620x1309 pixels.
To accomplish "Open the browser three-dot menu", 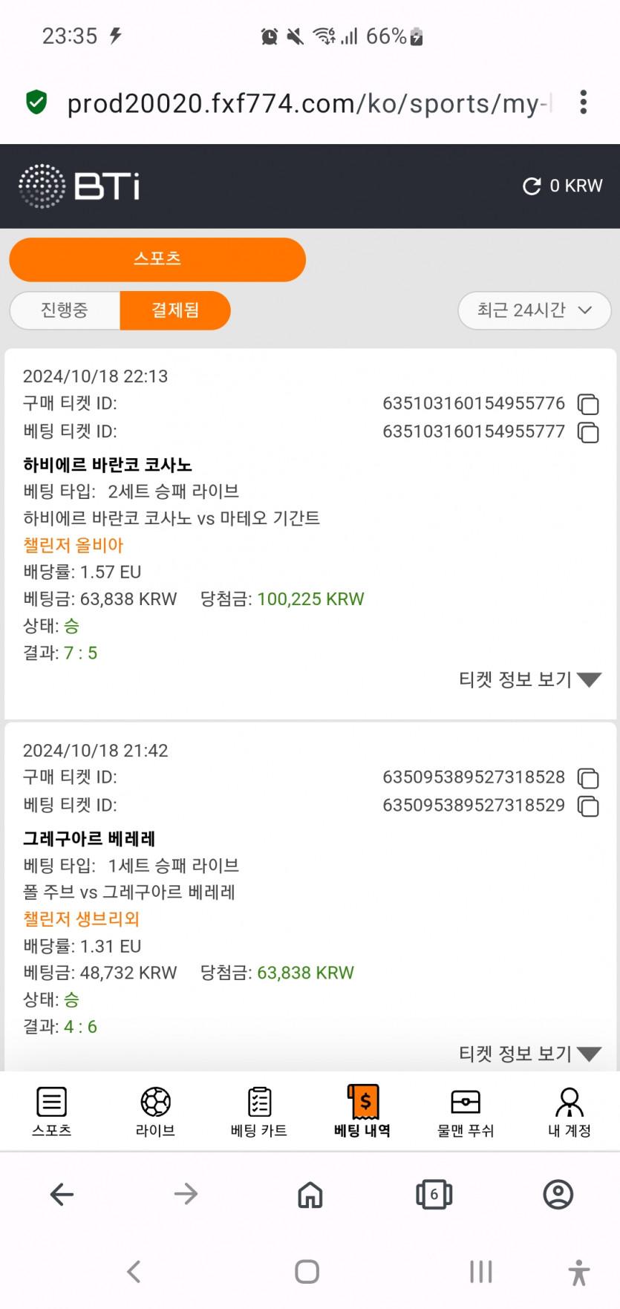I will 584,102.
